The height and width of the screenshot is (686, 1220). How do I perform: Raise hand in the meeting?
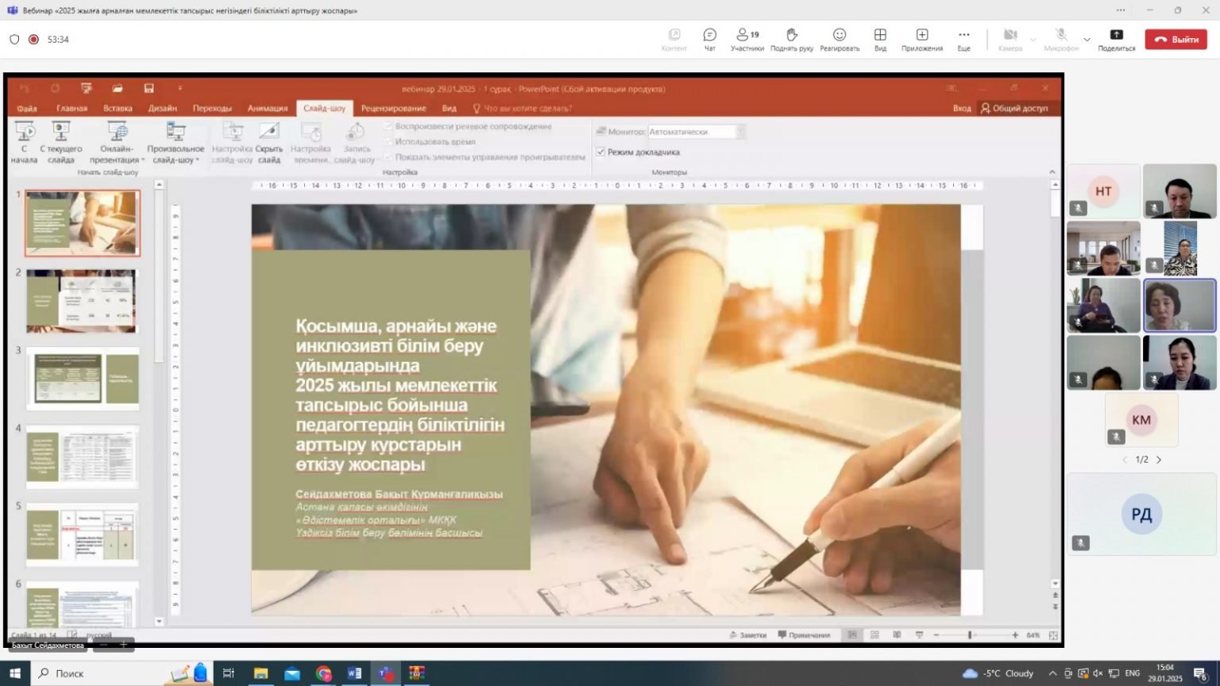click(791, 39)
